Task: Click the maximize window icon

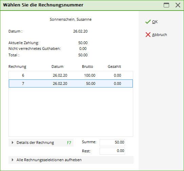Action: coord(166,5)
